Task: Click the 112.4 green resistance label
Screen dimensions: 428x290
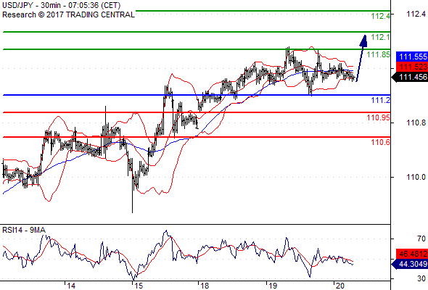Action: point(381,16)
